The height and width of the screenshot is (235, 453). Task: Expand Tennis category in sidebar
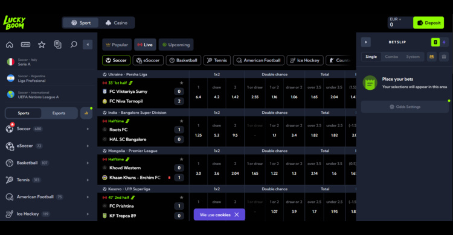[48, 180]
